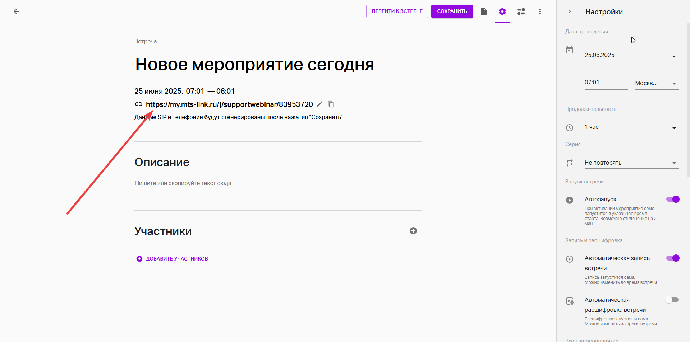The image size is (690, 342).
Task: Click the plus icon beside Участники heading
Action: point(413,231)
